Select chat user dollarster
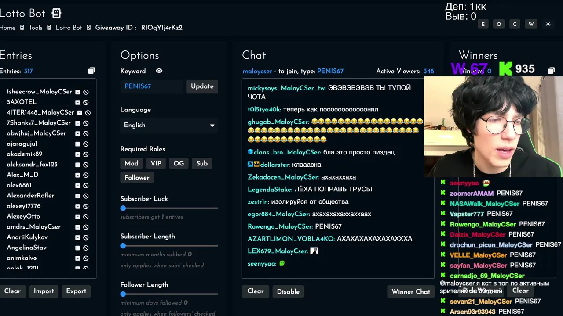 pos(275,165)
